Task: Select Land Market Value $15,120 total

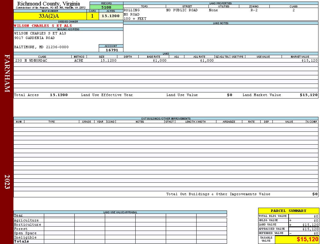Action: point(309,95)
